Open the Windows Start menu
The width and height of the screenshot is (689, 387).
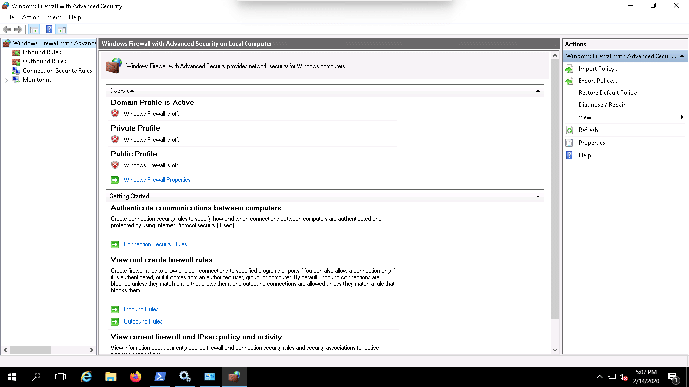point(12,377)
